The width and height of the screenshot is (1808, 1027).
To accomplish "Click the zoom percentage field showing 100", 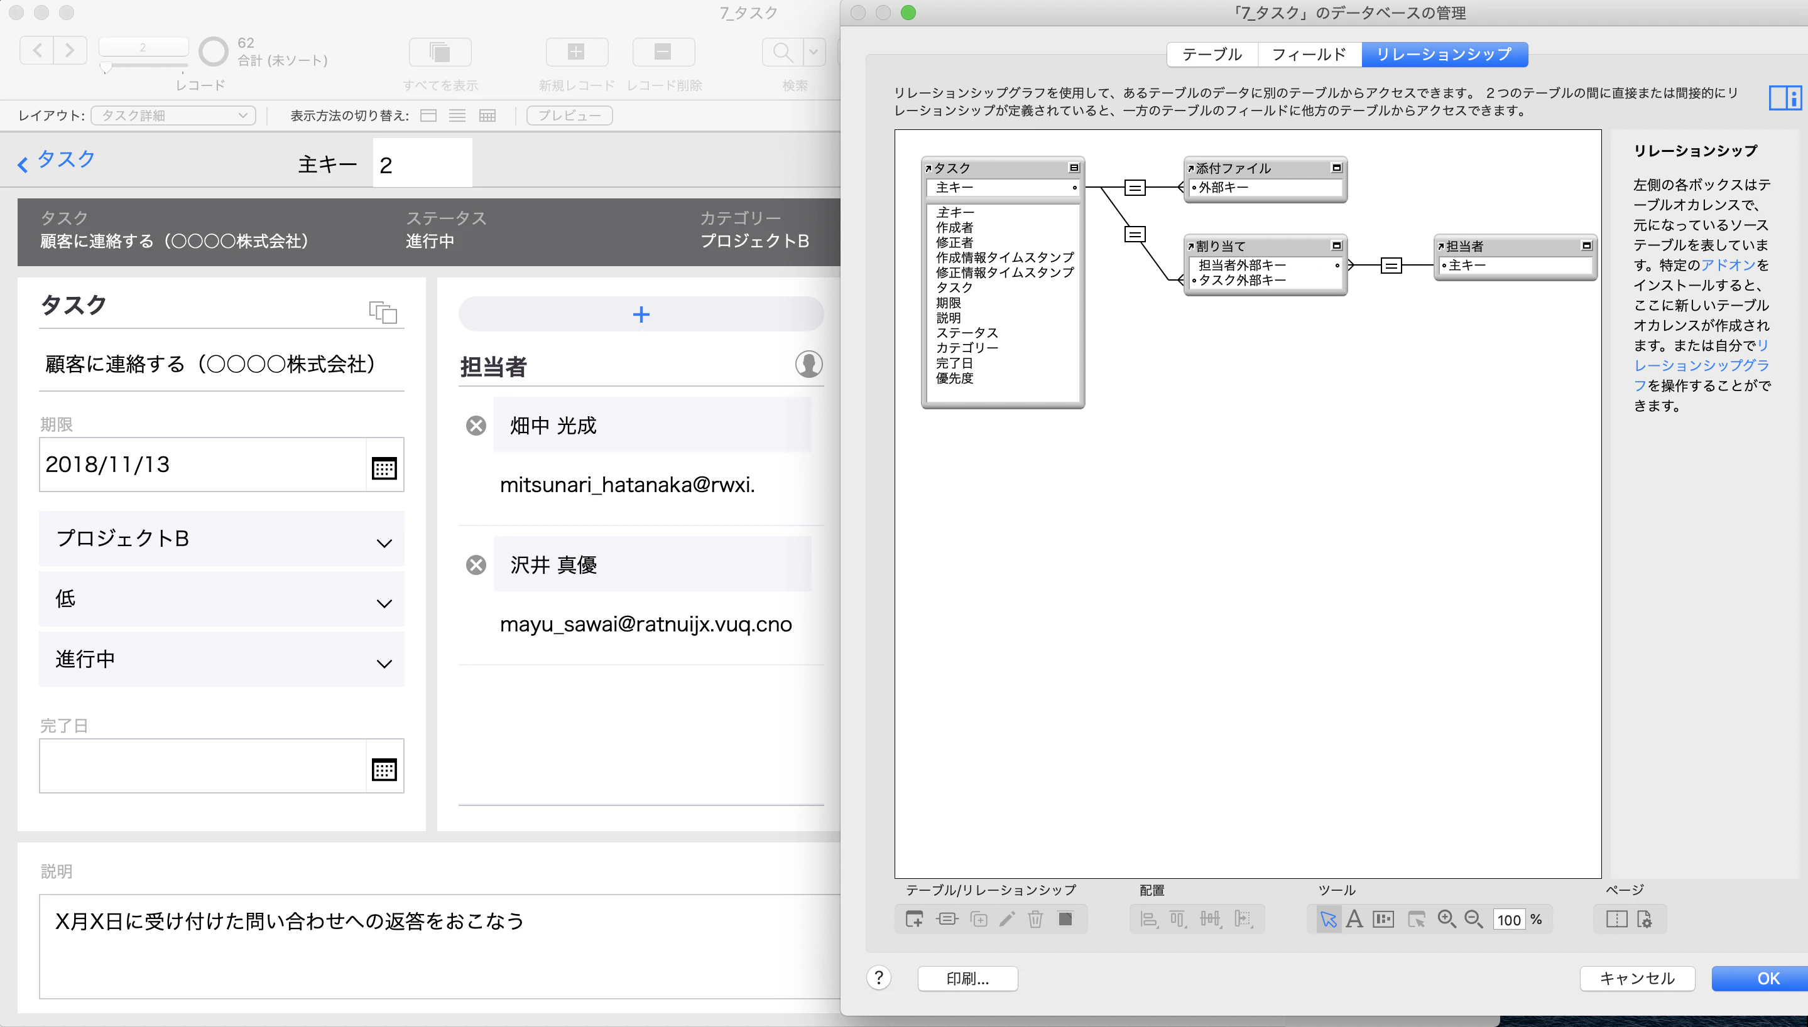I will [x=1509, y=920].
